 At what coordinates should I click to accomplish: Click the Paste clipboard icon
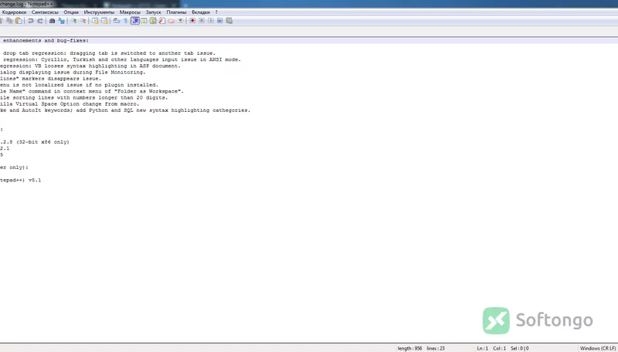[x=19, y=21]
